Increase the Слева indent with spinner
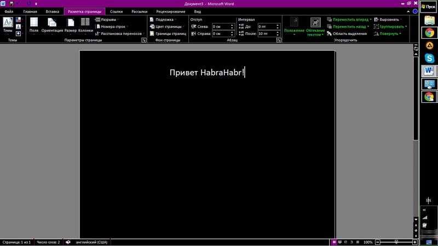 pyautogui.click(x=232, y=25)
